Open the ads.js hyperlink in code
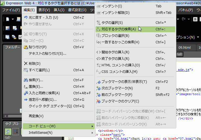Image resolution: width=201 pixels, height=140 pixels. [x=184, y=70]
